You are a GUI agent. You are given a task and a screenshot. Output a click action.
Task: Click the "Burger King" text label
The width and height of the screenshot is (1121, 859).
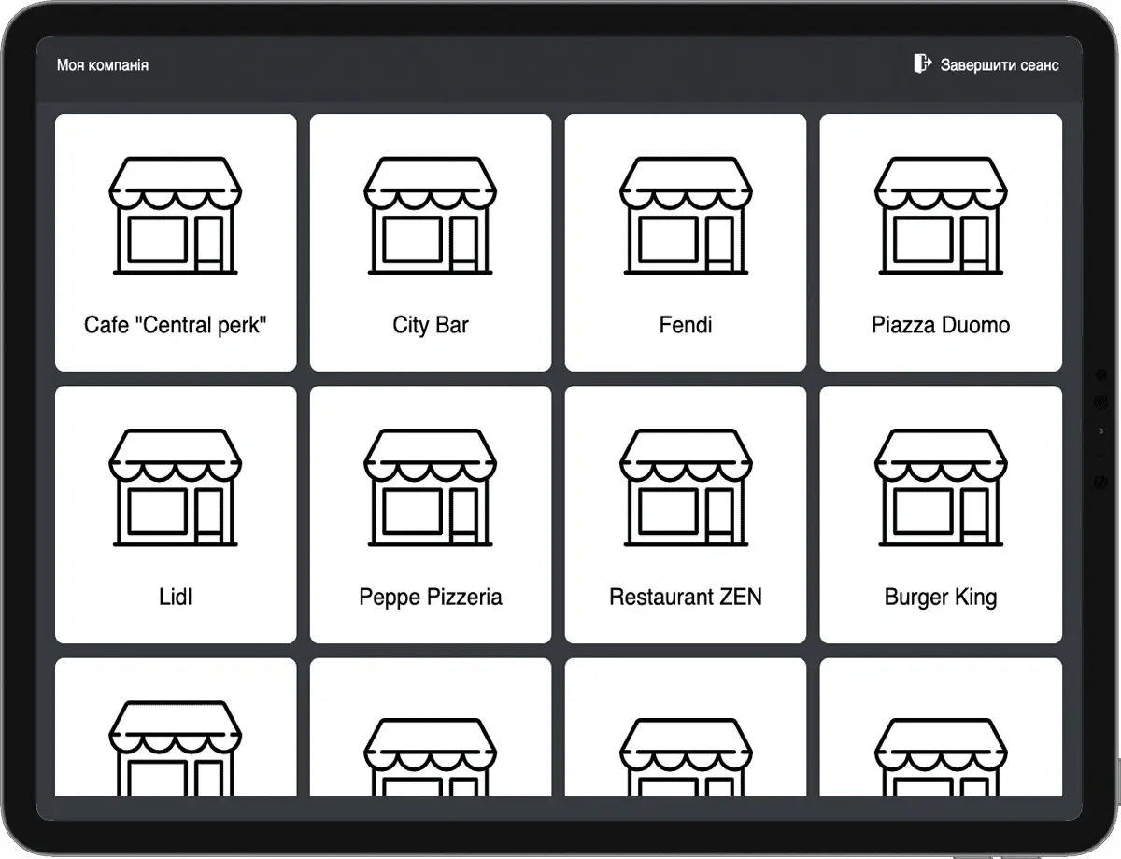click(x=941, y=597)
